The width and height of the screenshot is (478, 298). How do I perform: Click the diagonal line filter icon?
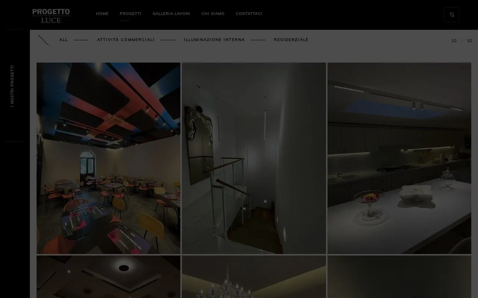click(x=43, y=40)
